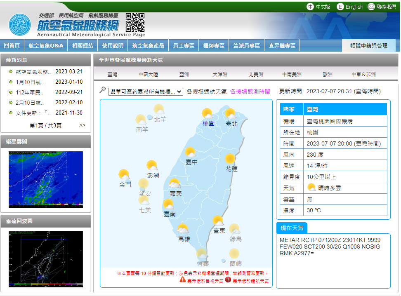Click the Kaohsiung (高雄) weather icon
This screenshot has width=401, height=296.
(x=183, y=229)
